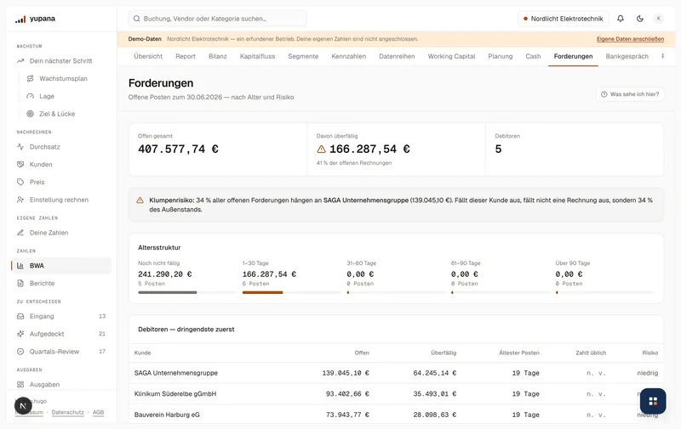Image resolution: width=681 pixels, height=429 pixels.
Task: Open the floating grid apps button
Action: click(x=653, y=401)
